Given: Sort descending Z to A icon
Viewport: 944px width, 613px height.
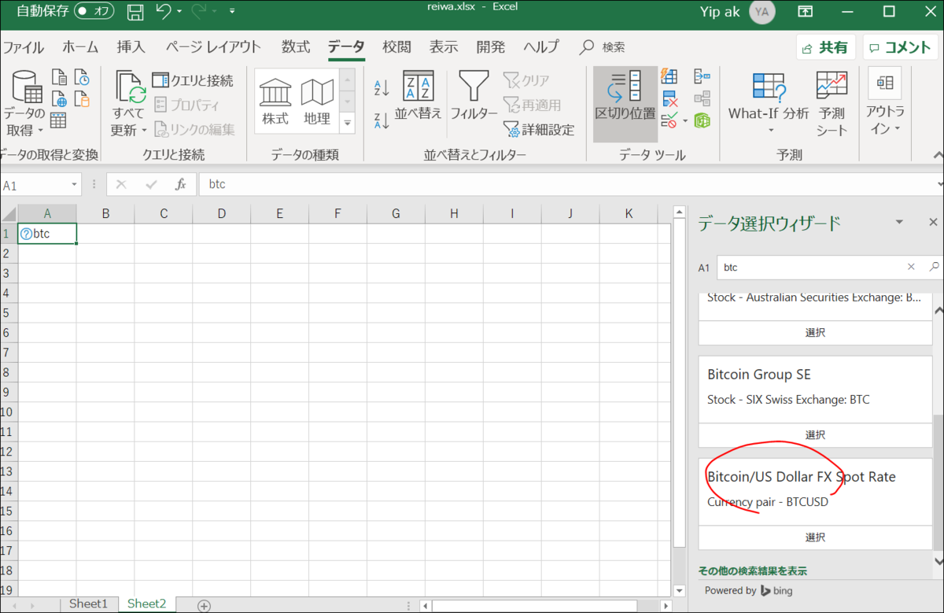Looking at the screenshot, I should (382, 120).
